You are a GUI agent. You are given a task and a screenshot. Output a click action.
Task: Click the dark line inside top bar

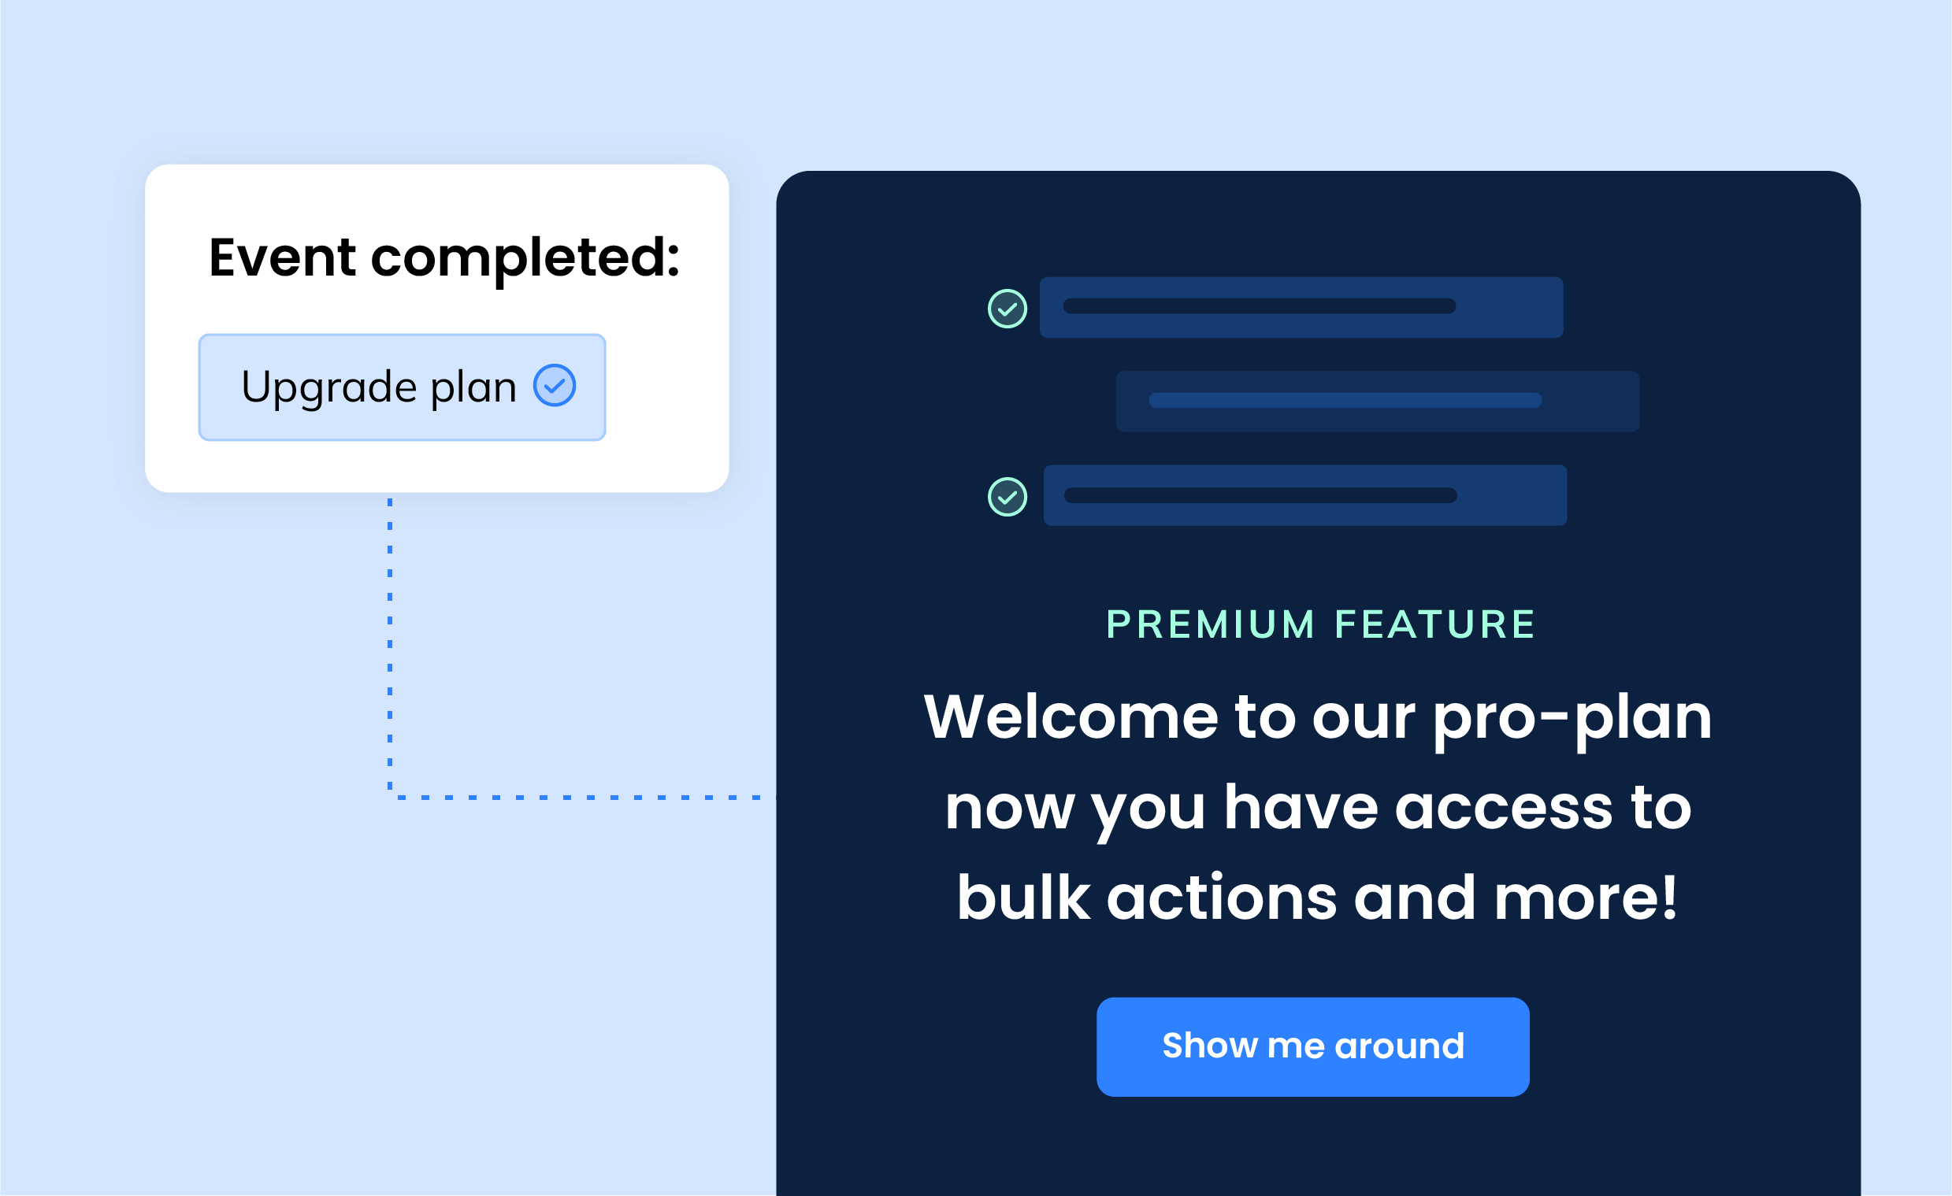tap(1259, 305)
